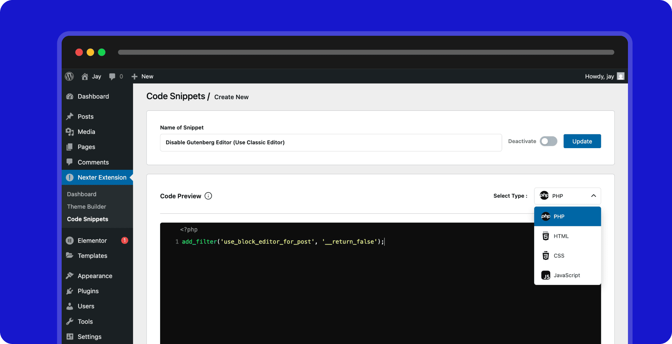Toggle the Deactivate switch

click(548, 141)
